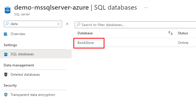This screenshot has height=105, width=196.
Task: Click the filter databases magnifier icon
Action: (x=78, y=25)
